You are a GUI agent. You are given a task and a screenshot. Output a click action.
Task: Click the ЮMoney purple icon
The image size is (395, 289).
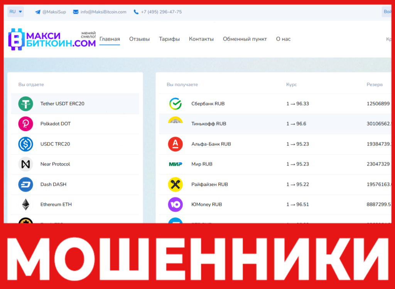[176, 204]
